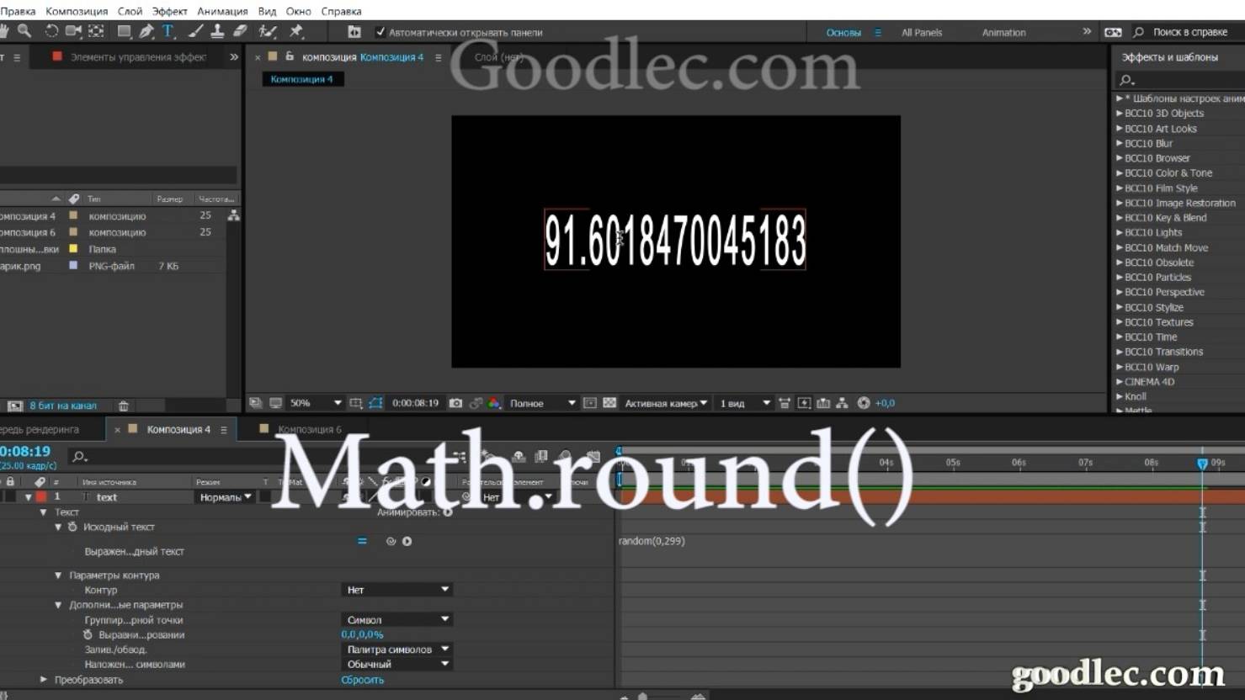This screenshot has height=700, width=1245.
Task: Click the Поиск в справке help search field
Action: point(1189,32)
